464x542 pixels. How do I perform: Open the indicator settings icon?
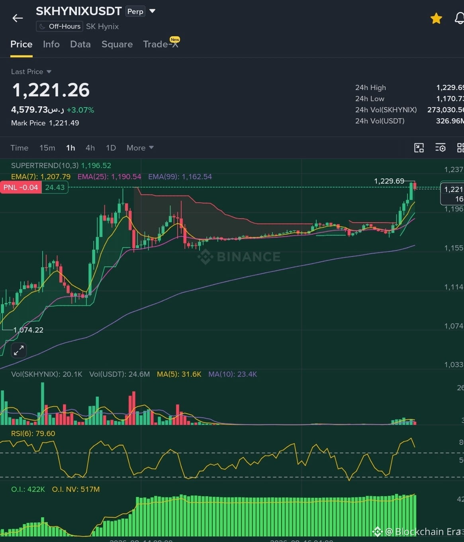pyautogui.click(x=440, y=148)
